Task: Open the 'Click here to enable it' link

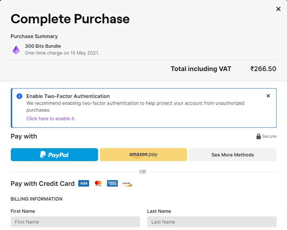Action: (51, 118)
